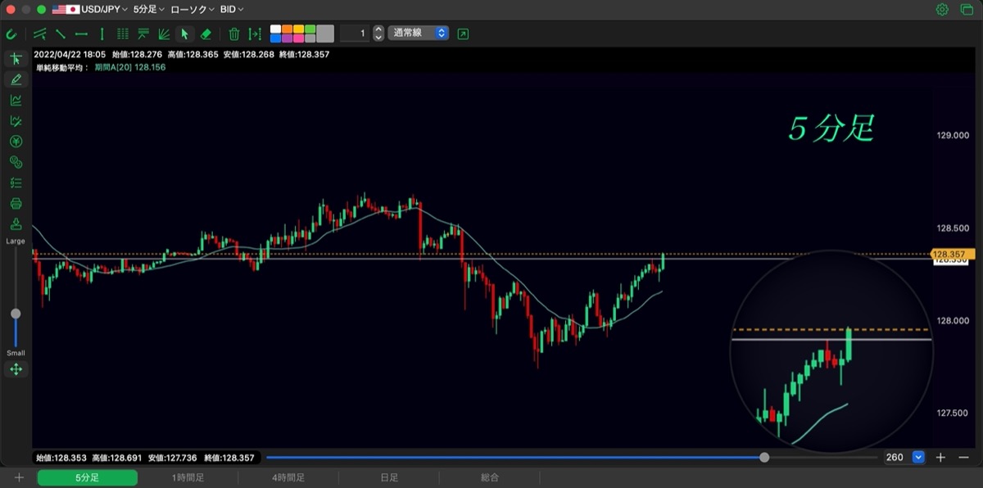Click the trash can delete icon
This screenshot has height=488, width=983.
tap(234, 34)
